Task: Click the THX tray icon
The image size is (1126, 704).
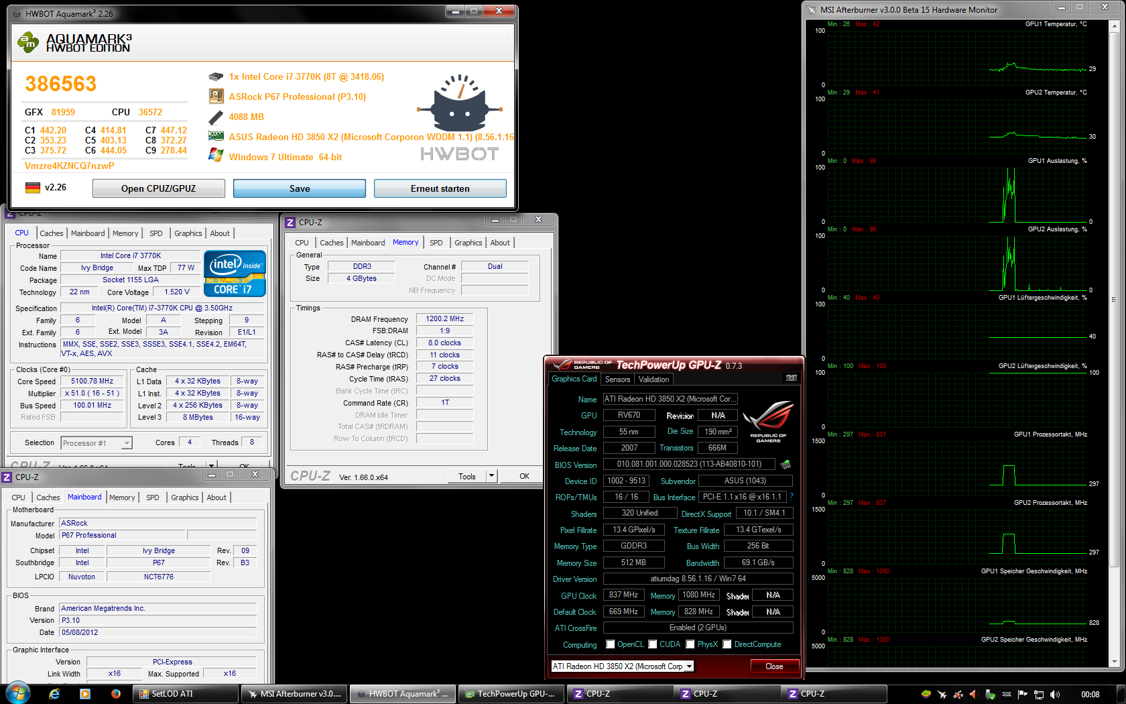Action: [1007, 694]
